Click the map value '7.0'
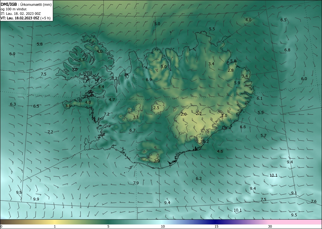This screenshot has width=322, height=229. pyautogui.click(x=75, y=70)
